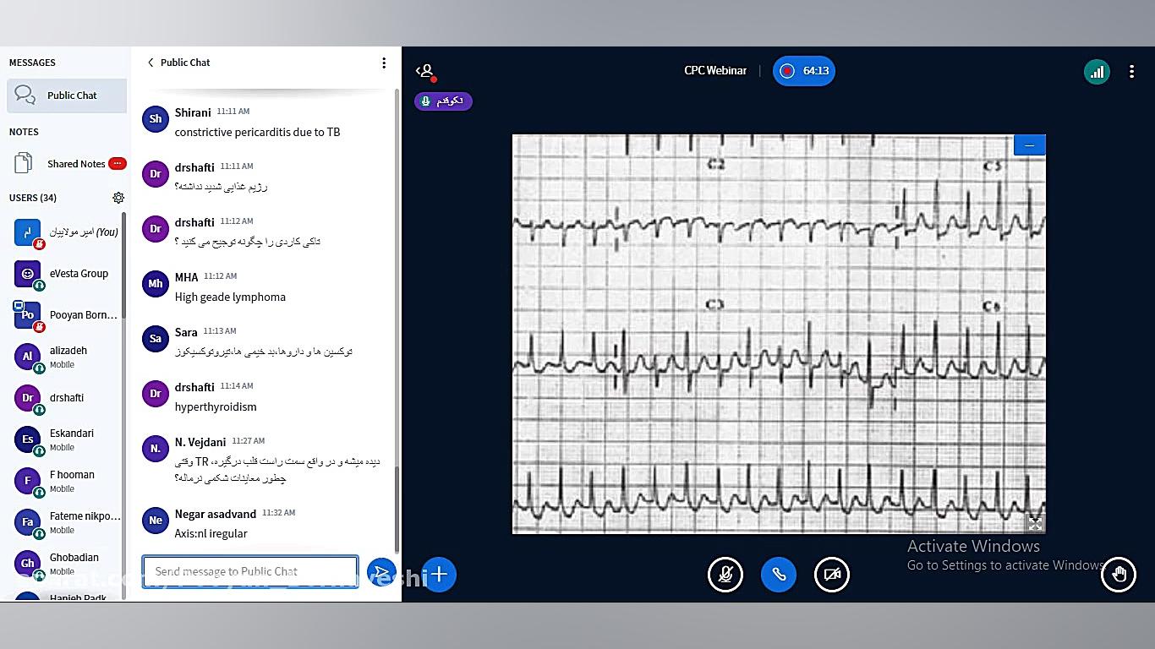This screenshot has height=649, width=1155.
Task: Click the eVesta Group smiley avatar
Action: click(28, 274)
